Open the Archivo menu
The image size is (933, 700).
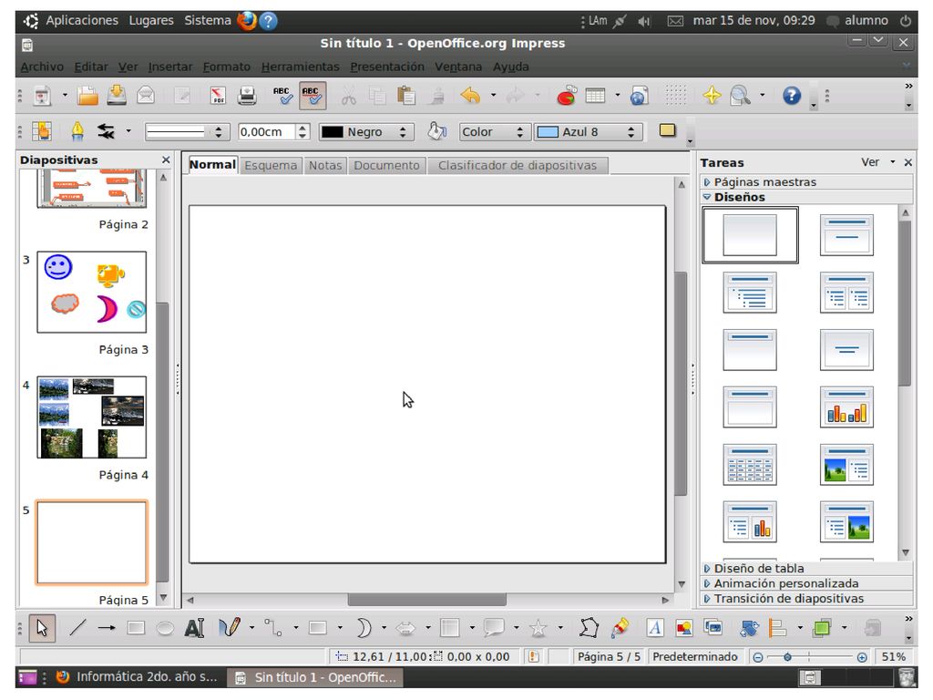pyautogui.click(x=42, y=67)
